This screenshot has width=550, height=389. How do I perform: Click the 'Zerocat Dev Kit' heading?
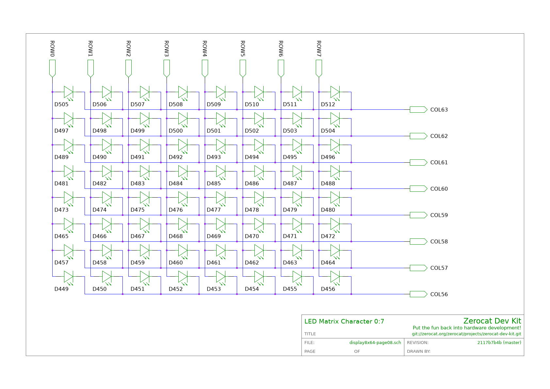click(492, 321)
